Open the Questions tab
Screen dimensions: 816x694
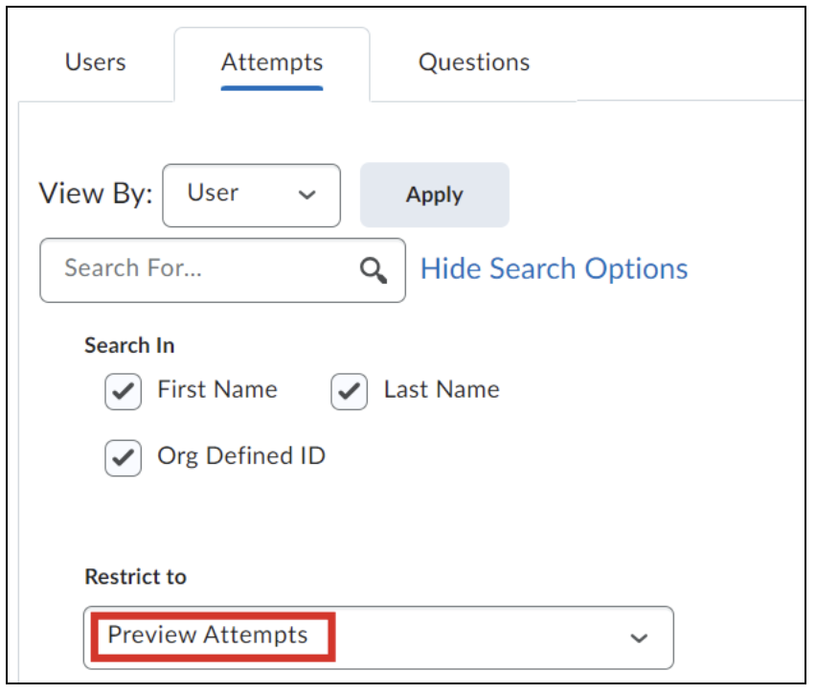click(474, 62)
